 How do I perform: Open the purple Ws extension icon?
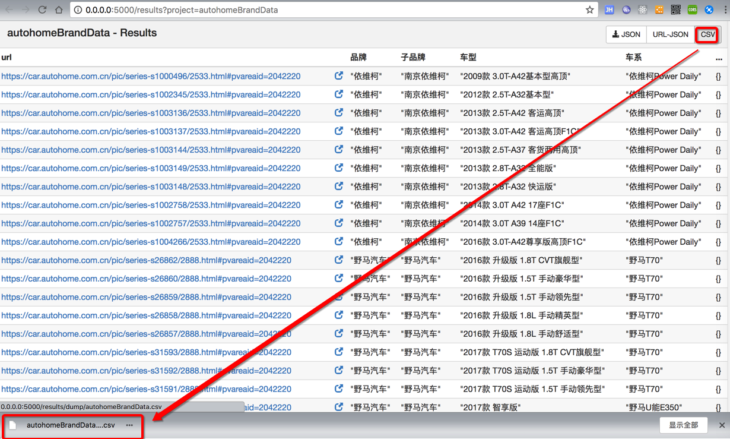(626, 10)
